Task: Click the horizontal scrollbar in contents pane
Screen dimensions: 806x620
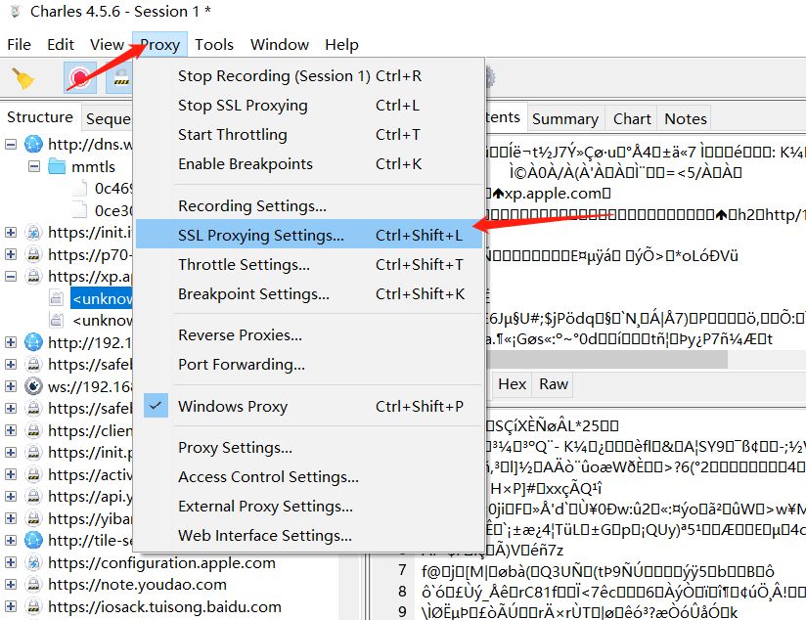Action: (606, 359)
